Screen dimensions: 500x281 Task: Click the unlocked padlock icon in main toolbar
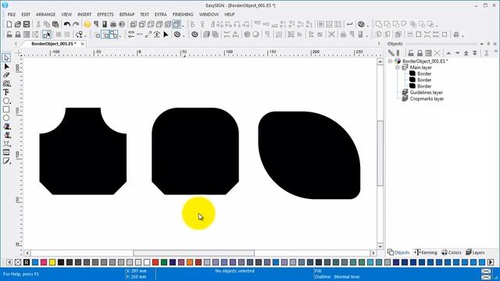pos(9,34)
